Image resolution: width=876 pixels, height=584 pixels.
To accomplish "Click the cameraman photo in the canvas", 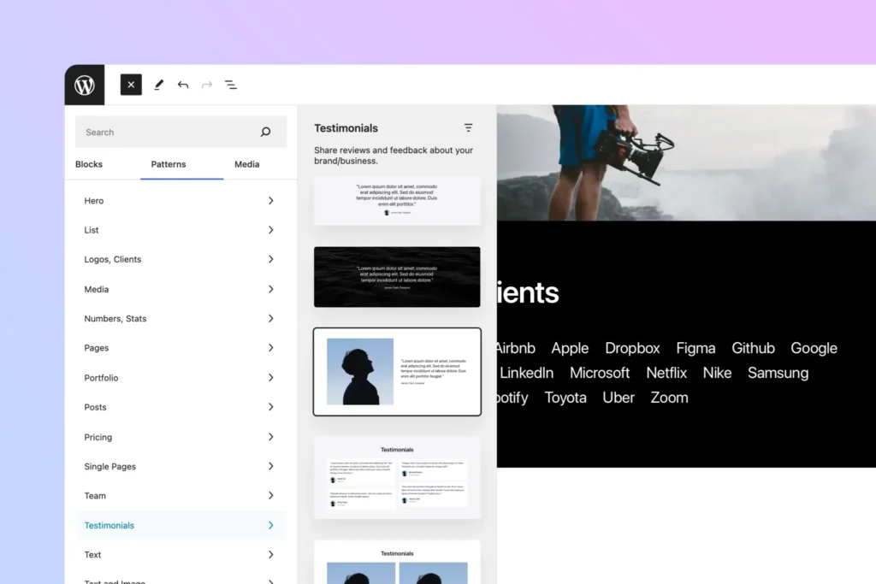I will pos(686,162).
